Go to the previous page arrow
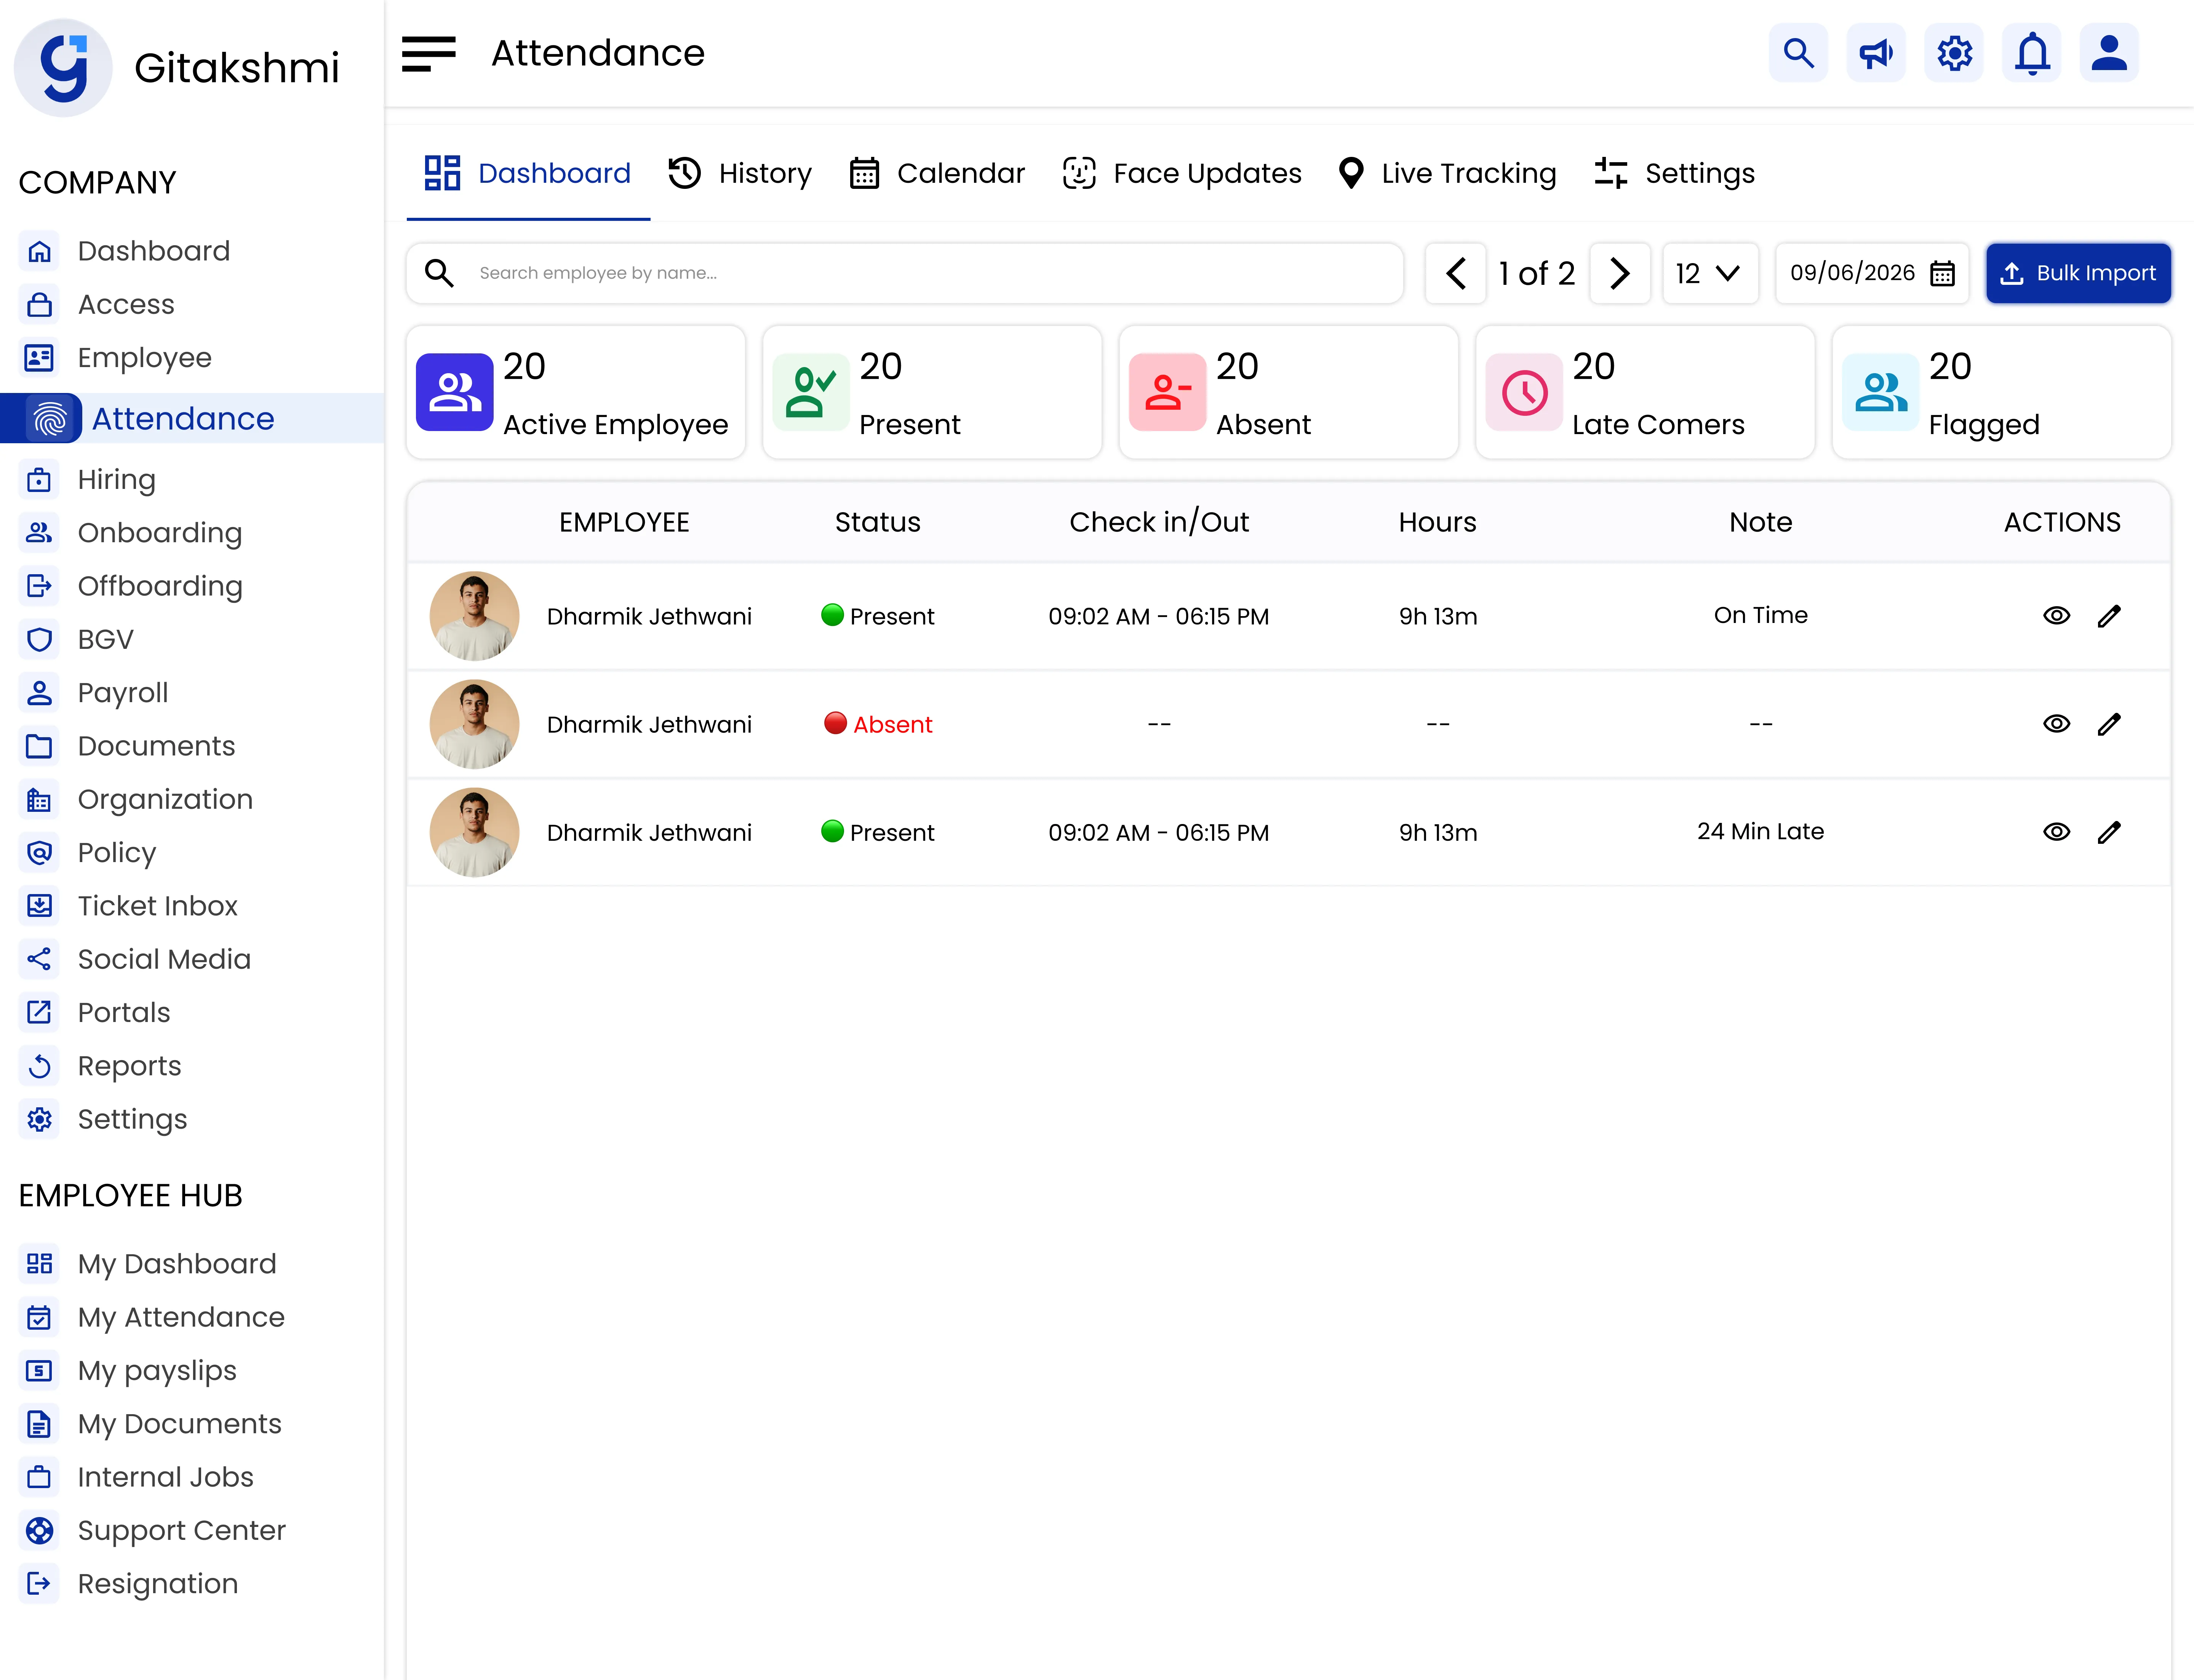Screen dimensions: 2194x1680 point(1456,273)
